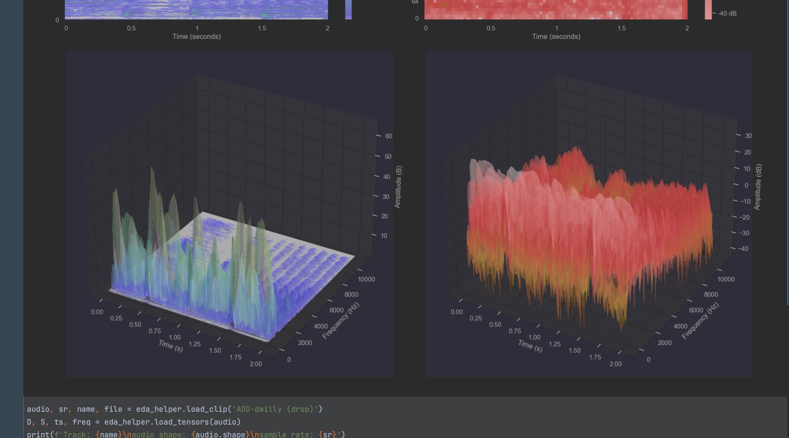Click 'Frequency (Hz)' label on right 3D plot
Viewport: 789px width, 438px height.
pyautogui.click(x=700, y=320)
